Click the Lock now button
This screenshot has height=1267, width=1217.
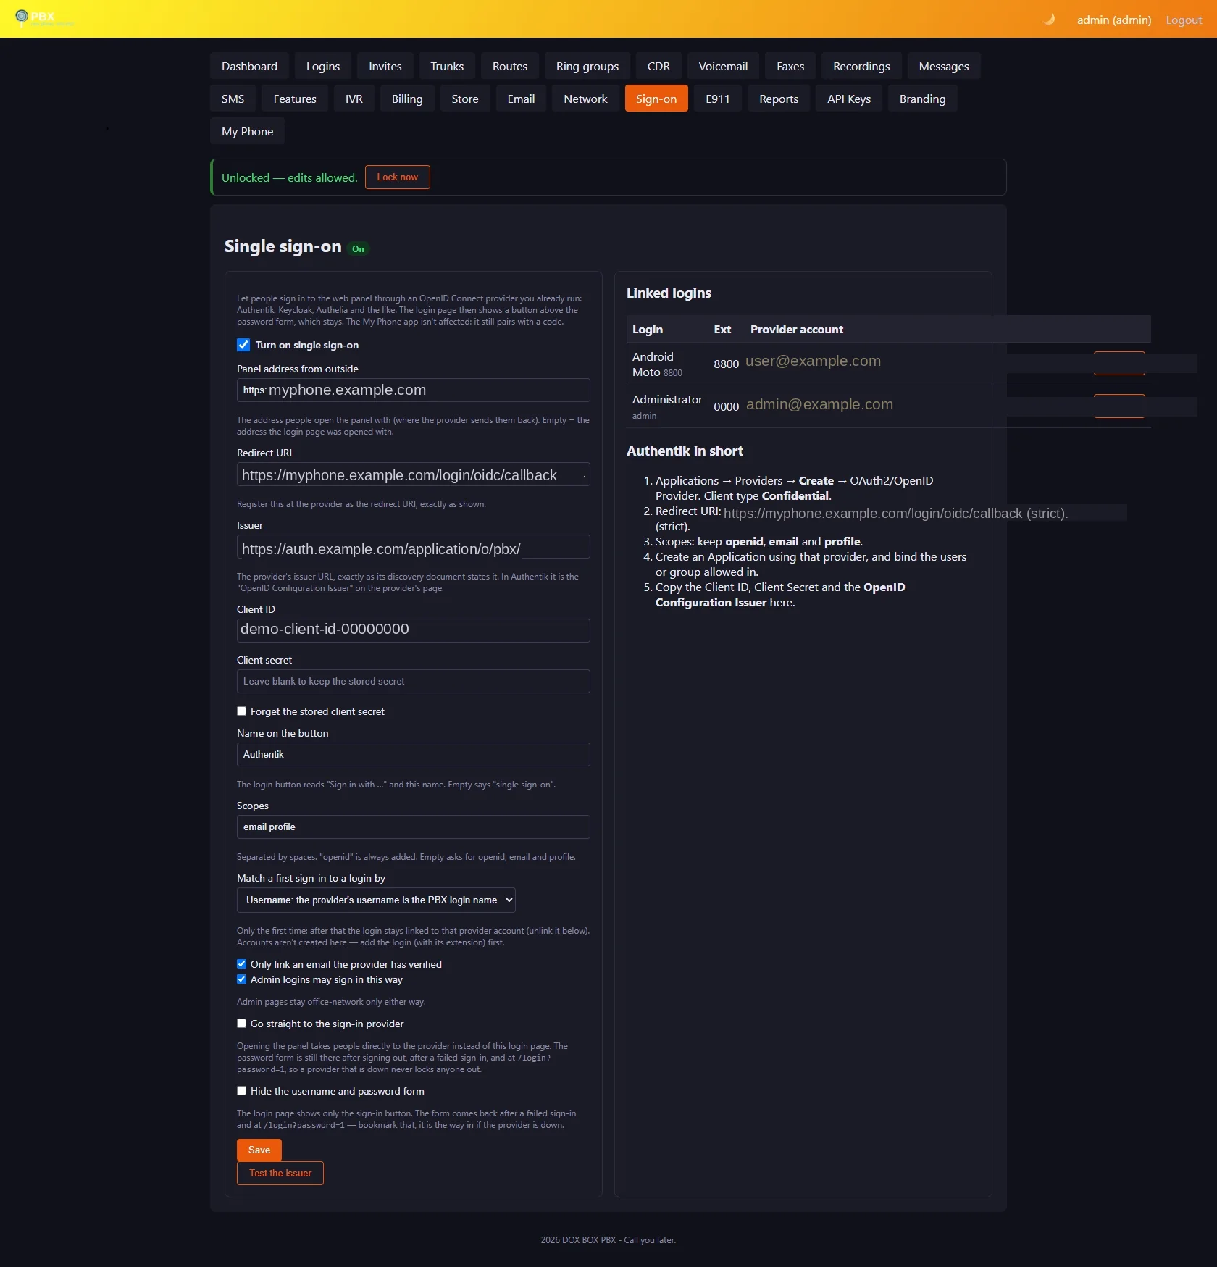pos(398,177)
